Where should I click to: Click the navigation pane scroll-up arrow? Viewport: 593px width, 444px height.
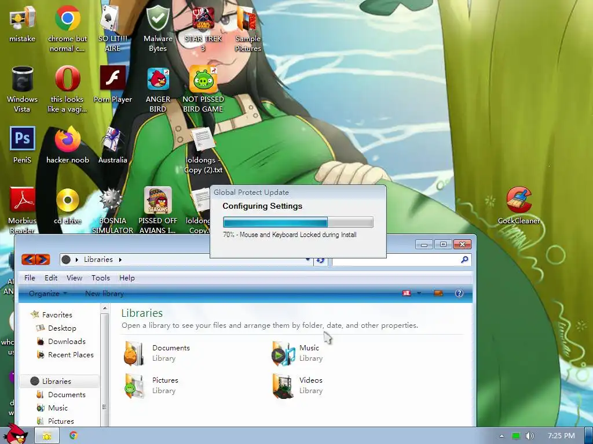pos(105,309)
